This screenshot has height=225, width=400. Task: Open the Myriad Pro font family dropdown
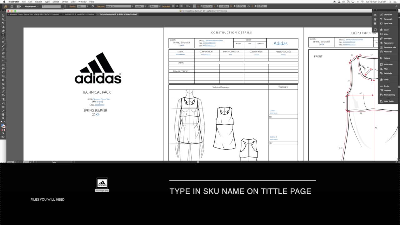[132, 6]
